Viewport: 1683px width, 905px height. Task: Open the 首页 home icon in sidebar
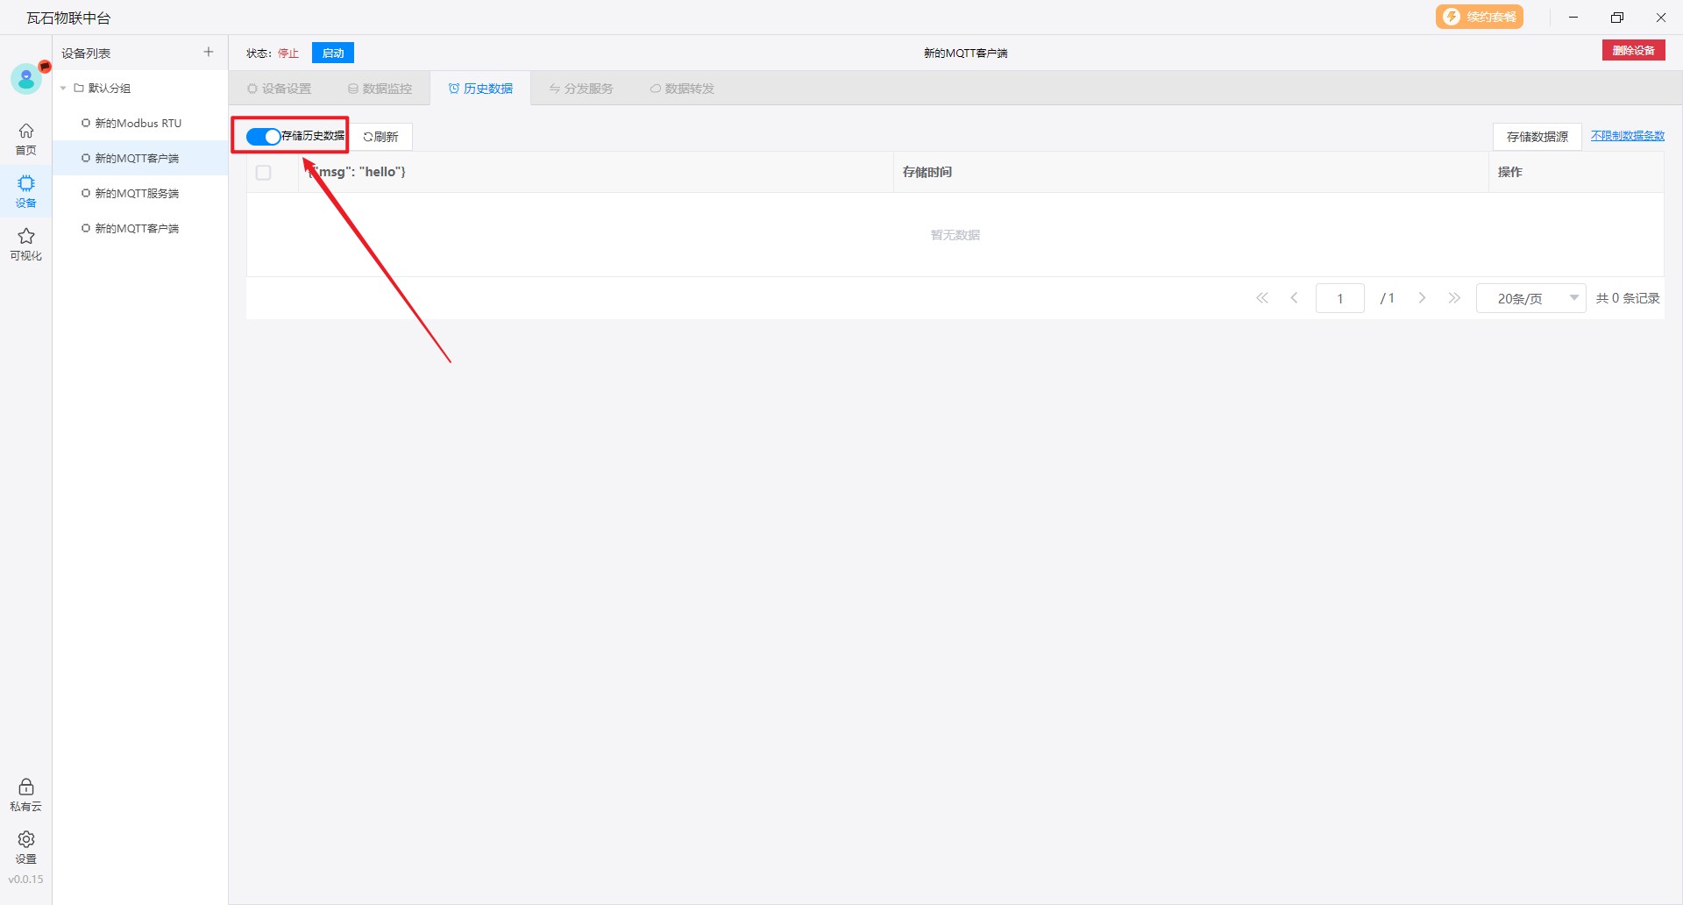click(26, 139)
